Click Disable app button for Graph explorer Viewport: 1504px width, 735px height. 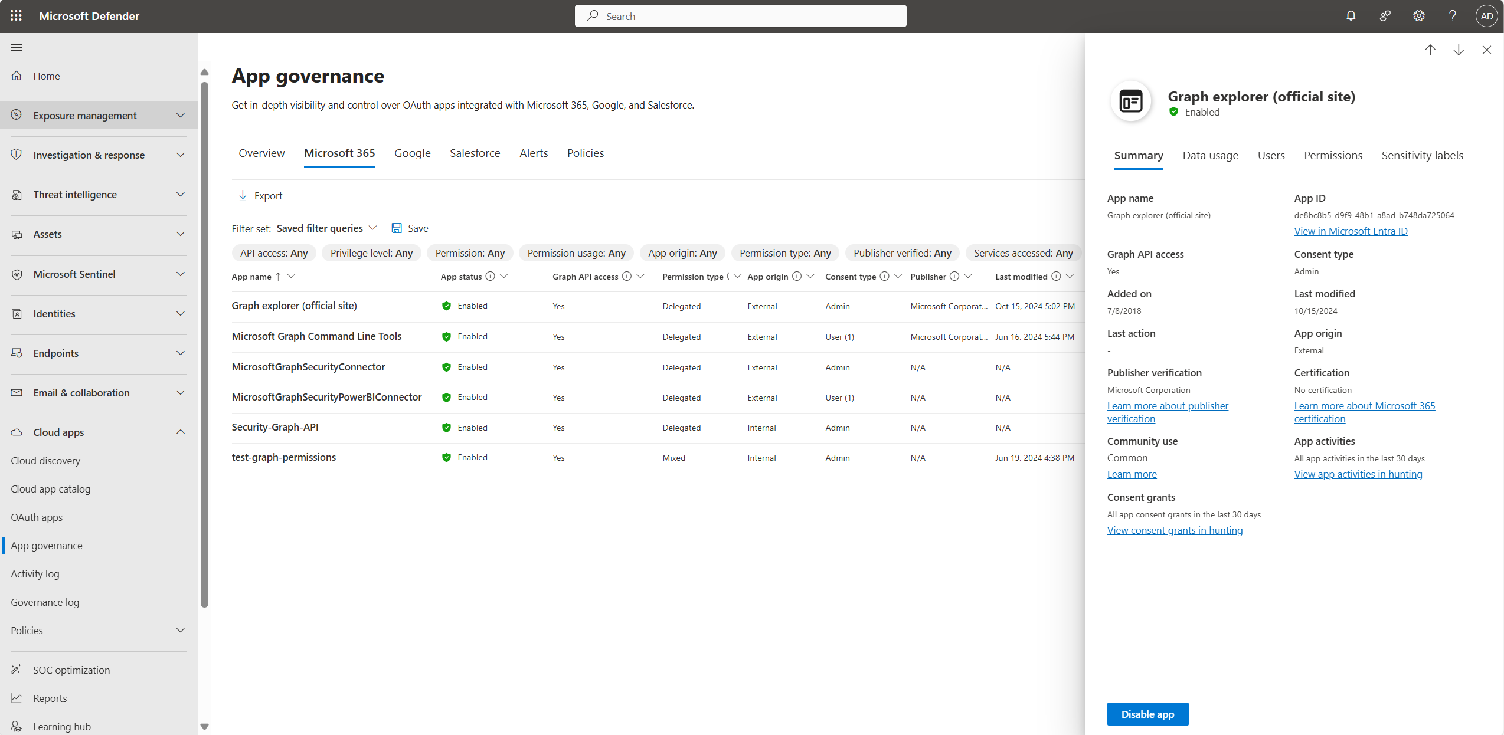pyautogui.click(x=1147, y=714)
